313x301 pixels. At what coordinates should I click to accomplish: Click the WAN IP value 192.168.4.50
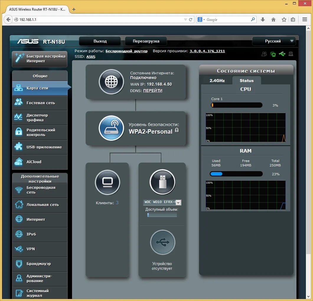159,84
